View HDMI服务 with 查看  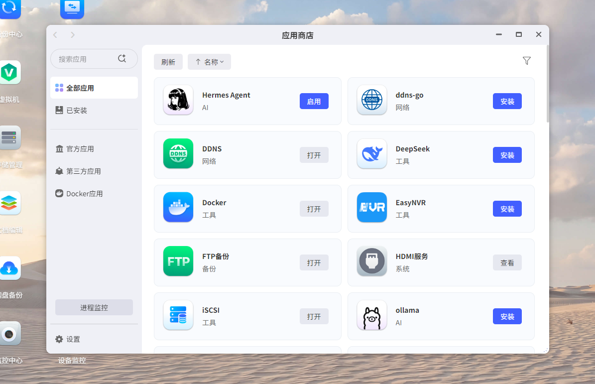[x=507, y=263]
